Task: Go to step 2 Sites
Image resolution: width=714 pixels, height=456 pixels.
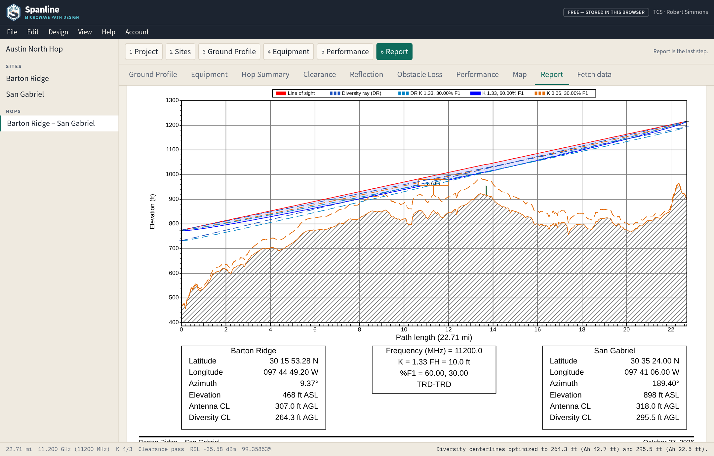Action: (180, 52)
